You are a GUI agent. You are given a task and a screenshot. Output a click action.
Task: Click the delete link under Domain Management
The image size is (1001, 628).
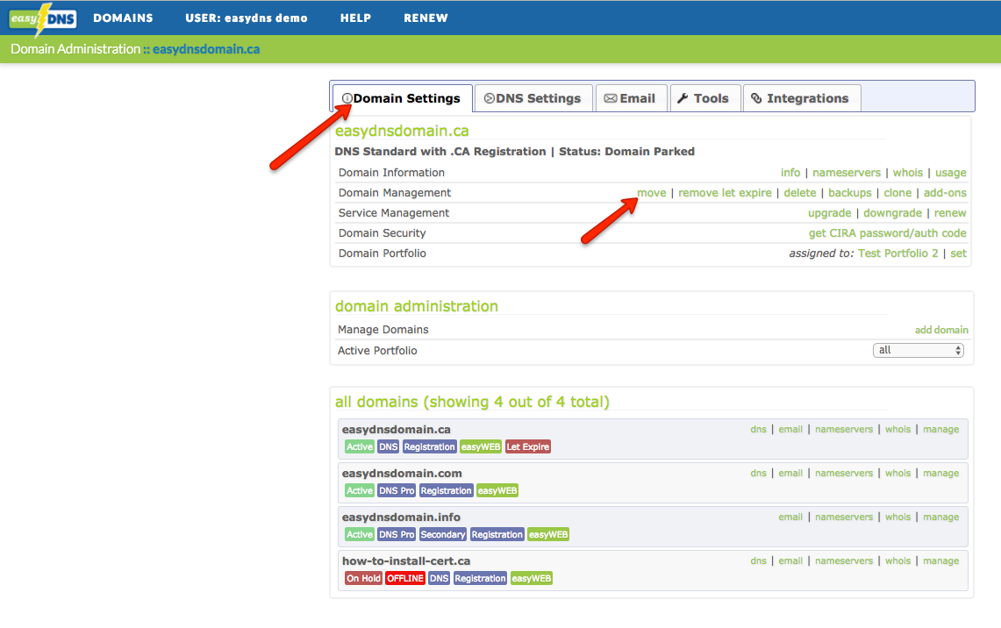pyautogui.click(x=800, y=193)
